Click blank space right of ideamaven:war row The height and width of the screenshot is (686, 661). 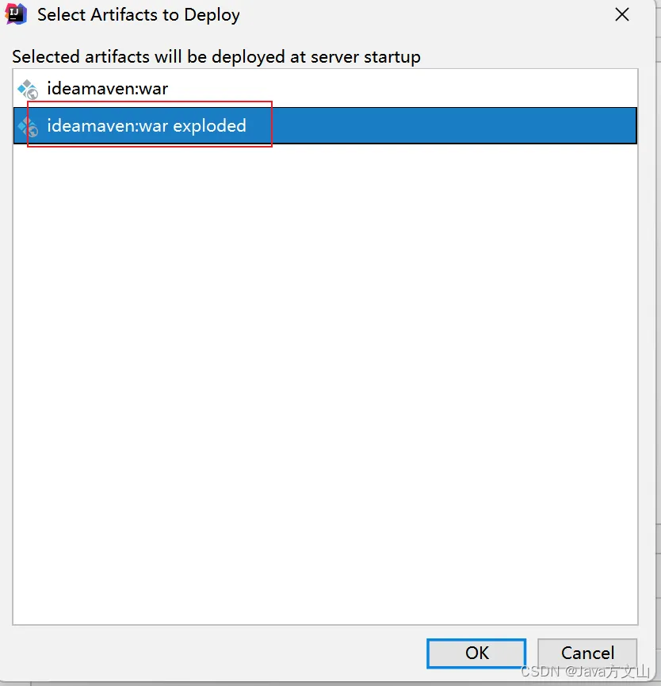[396, 89]
